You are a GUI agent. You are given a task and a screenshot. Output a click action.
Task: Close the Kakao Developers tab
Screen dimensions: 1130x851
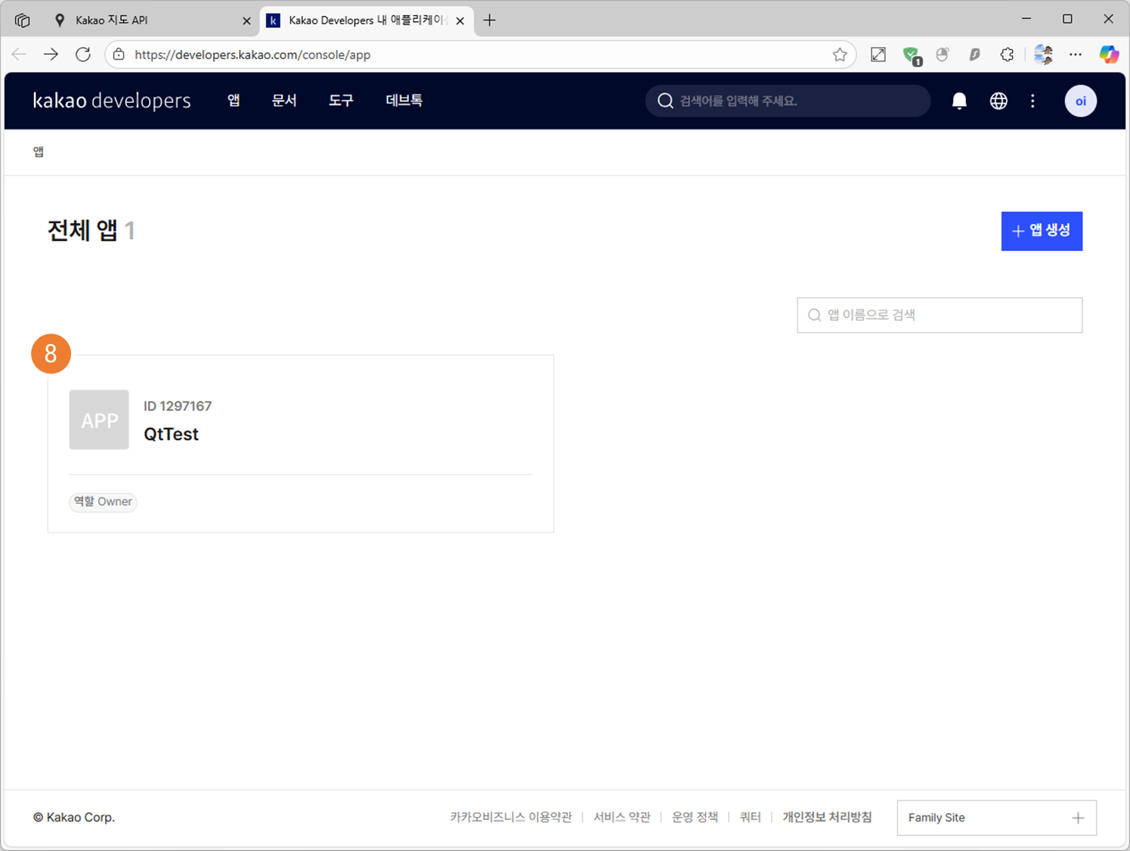pyautogui.click(x=460, y=21)
